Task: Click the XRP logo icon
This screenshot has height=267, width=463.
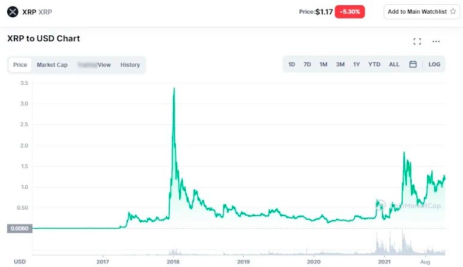Action: pyautogui.click(x=13, y=12)
